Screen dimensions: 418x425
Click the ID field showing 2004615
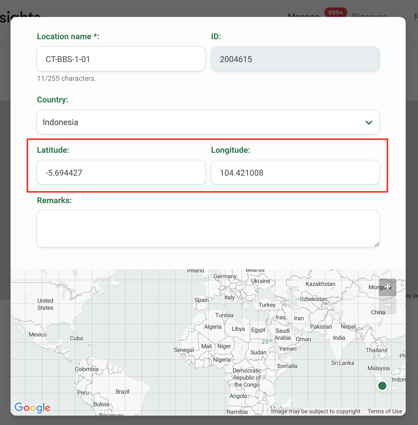295,59
